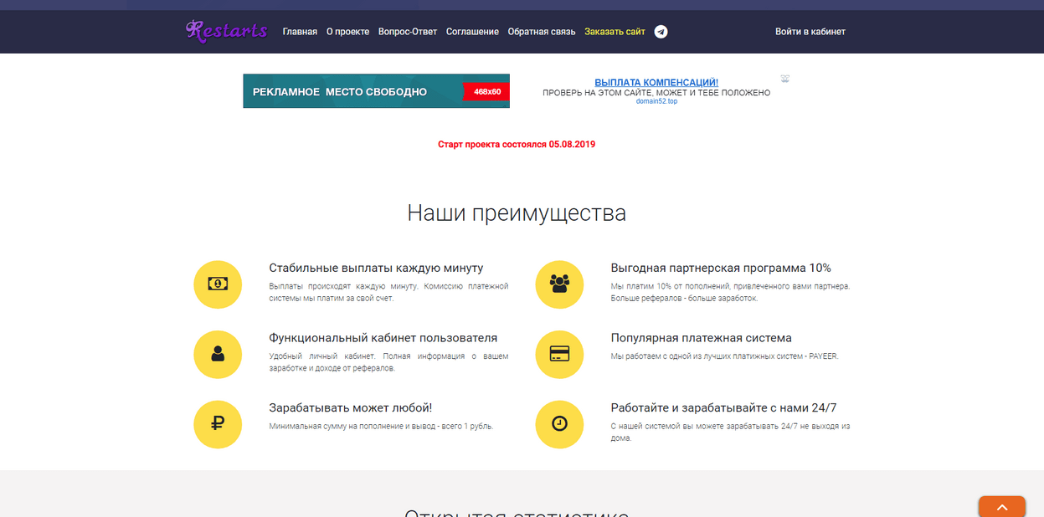
Task: Go to the О проекте page
Action: [x=347, y=32]
